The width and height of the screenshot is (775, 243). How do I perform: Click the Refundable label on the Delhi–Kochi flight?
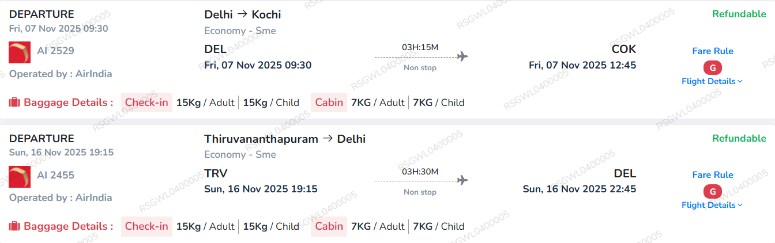(x=739, y=14)
